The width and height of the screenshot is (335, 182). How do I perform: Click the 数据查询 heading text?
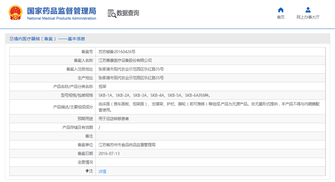[x=128, y=13]
